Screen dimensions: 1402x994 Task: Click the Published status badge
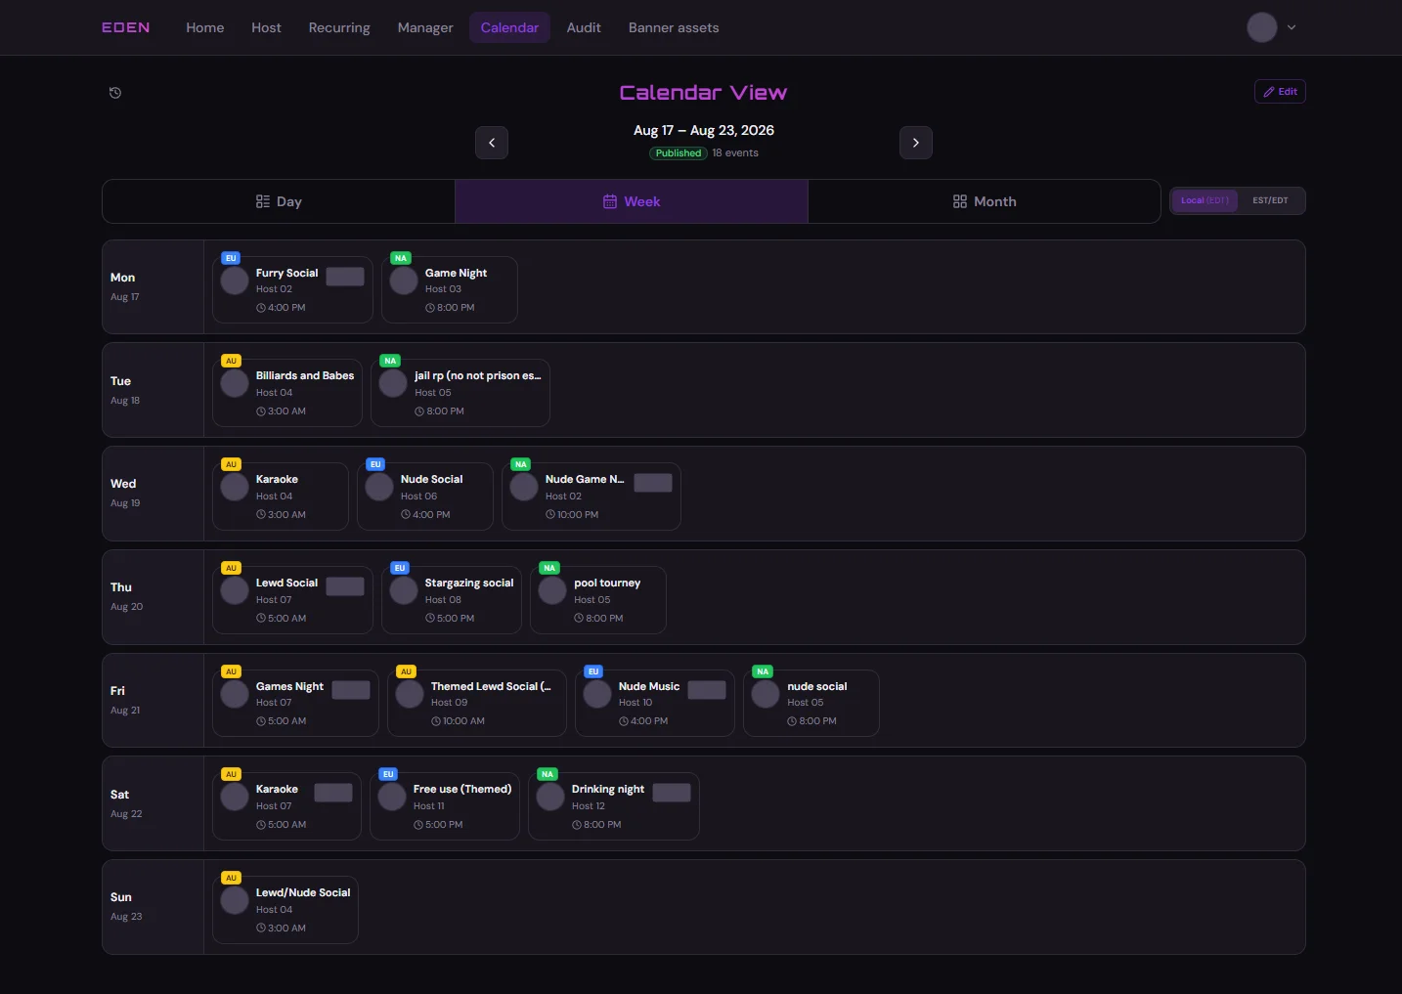point(679,153)
